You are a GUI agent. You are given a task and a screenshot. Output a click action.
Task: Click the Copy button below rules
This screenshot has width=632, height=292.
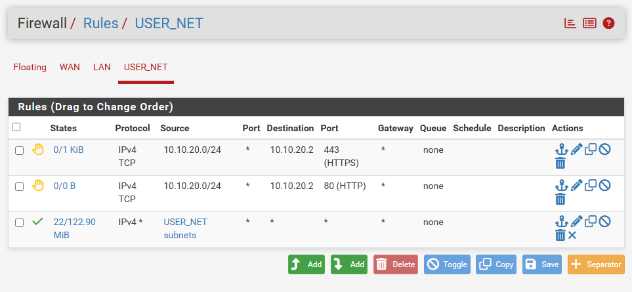(x=496, y=264)
